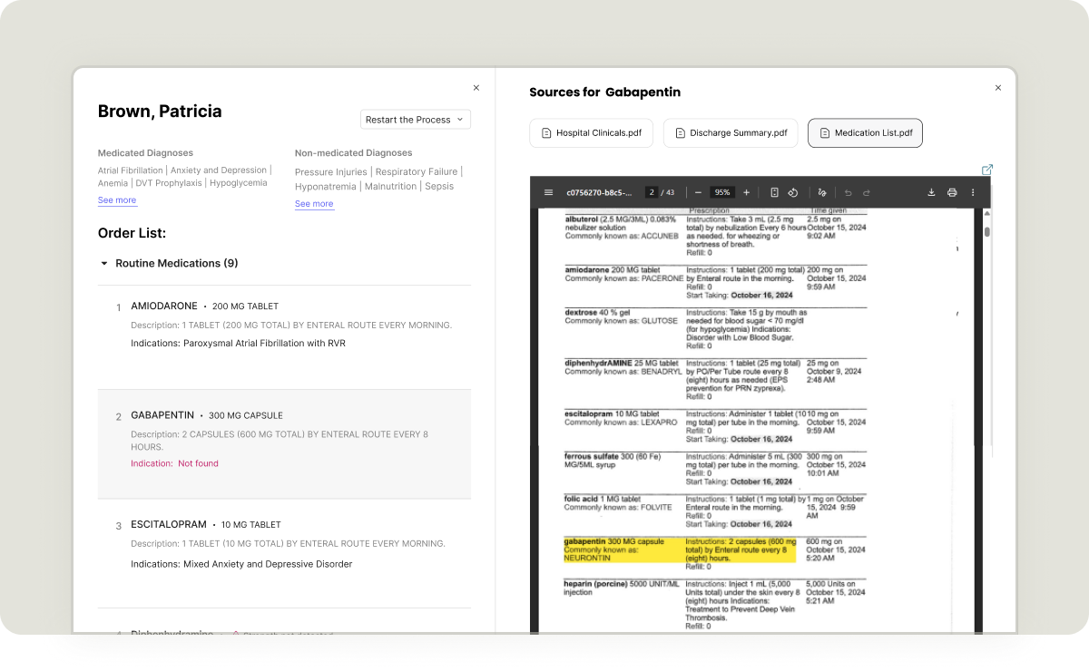Click the Mixed Anxiety and Depressive Disorder indication
This screenshot has width=1089, height=671.
click(268, 564)
